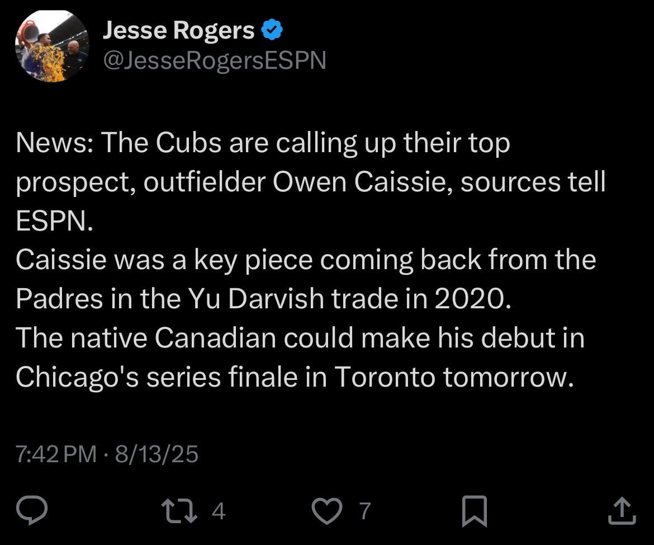The height and width of the screenshot is (545, 654).
Task: View the 7 likes count
Action: 365,511
